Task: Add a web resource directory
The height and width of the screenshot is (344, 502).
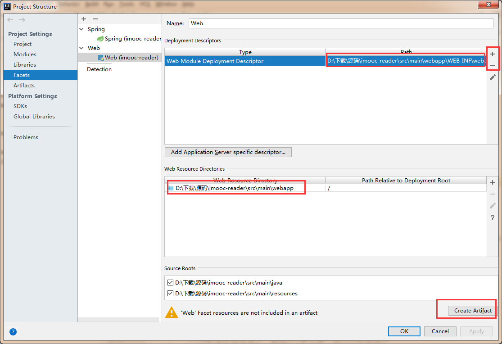Action: coord(493,182)
